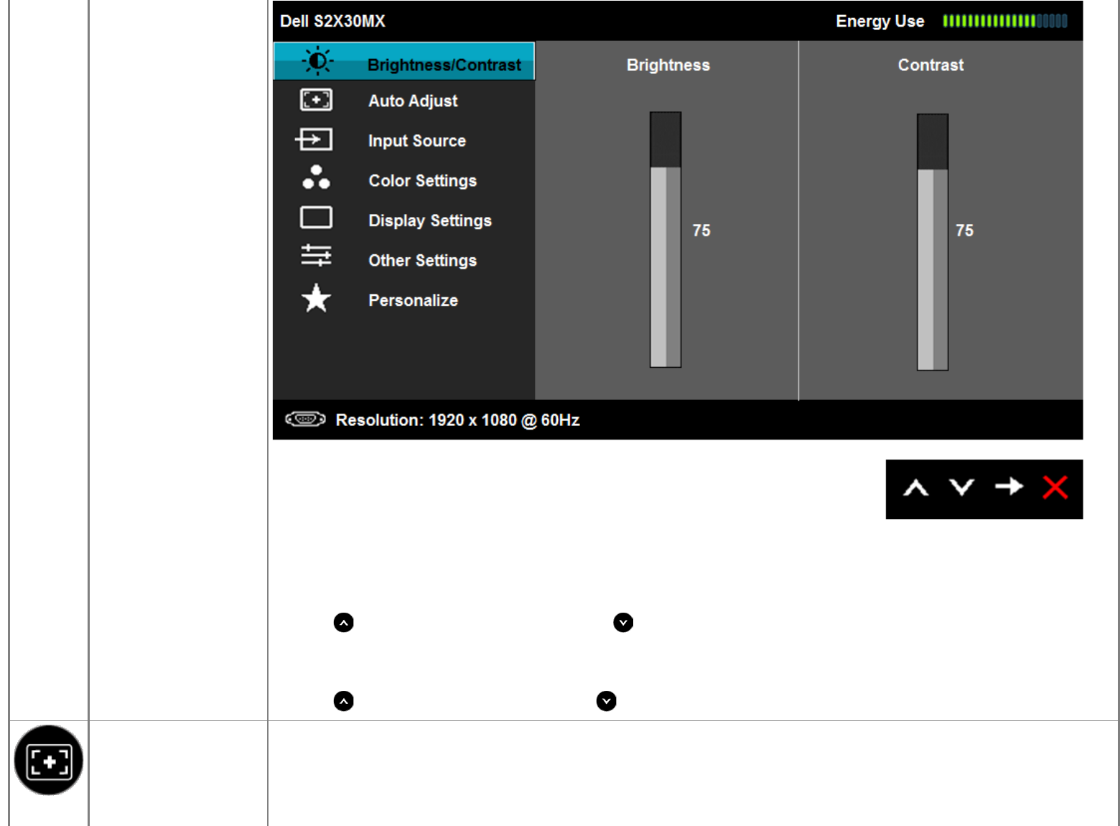This screenshot has height=826, width=1120.
Task: Click the 75 value beside Contrast slider
Action: pyautogui.click(x=964, y=231)
